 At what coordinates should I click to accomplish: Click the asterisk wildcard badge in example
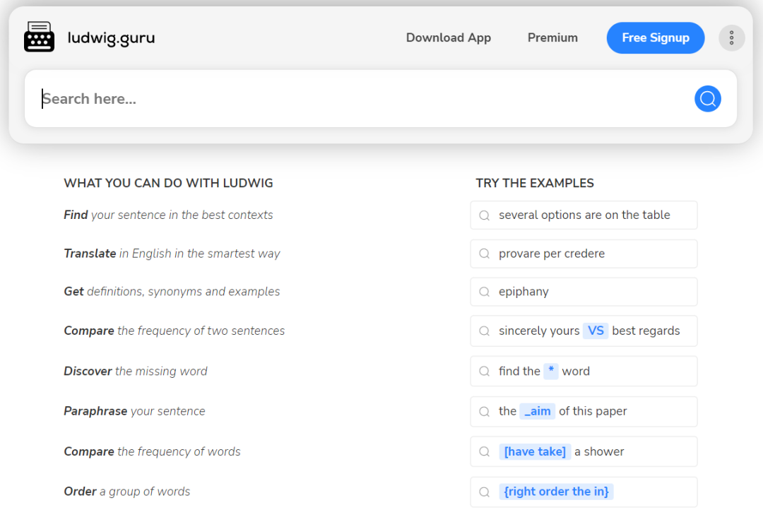(551, 371)
